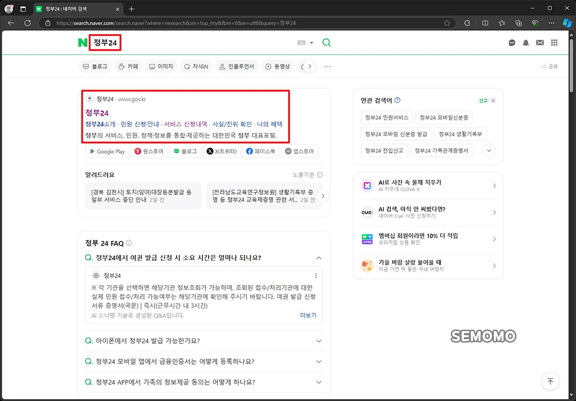Open the on-screen keyboard input tool
Image resolution: width=576 pixels, height=401 pixels.
301,43
